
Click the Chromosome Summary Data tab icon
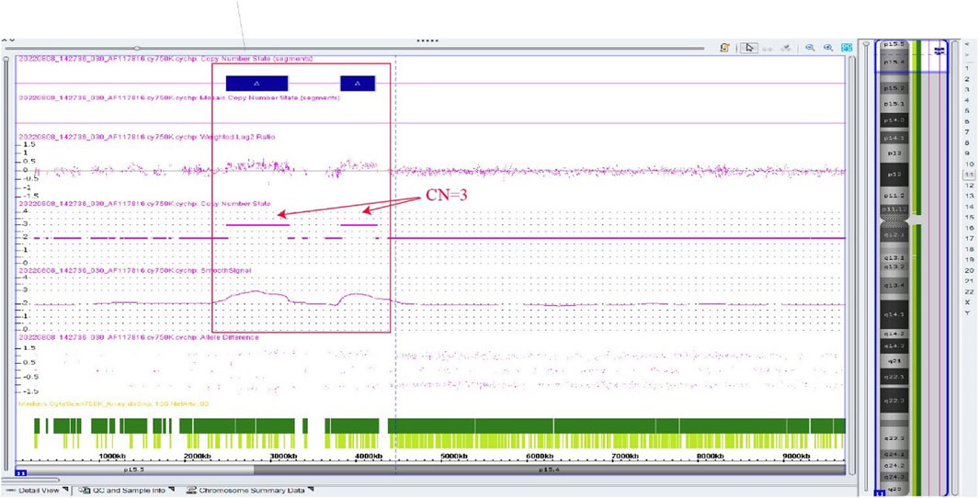pos(192,491)
